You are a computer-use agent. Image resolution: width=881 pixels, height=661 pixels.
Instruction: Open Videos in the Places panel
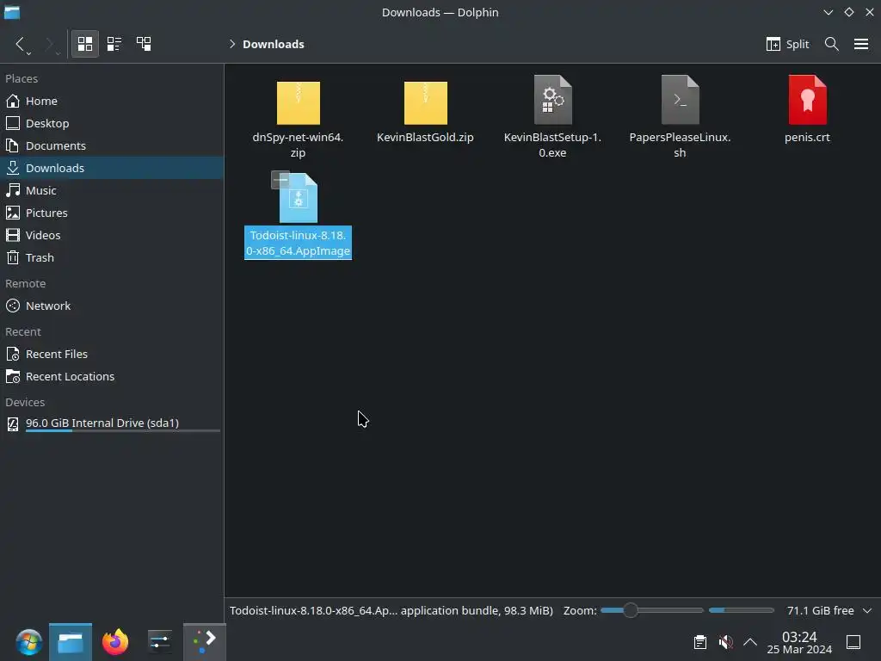click(112, 235)
